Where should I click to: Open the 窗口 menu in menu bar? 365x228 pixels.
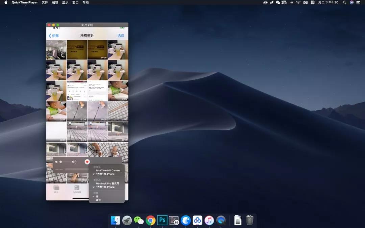[x=75, y=2]
